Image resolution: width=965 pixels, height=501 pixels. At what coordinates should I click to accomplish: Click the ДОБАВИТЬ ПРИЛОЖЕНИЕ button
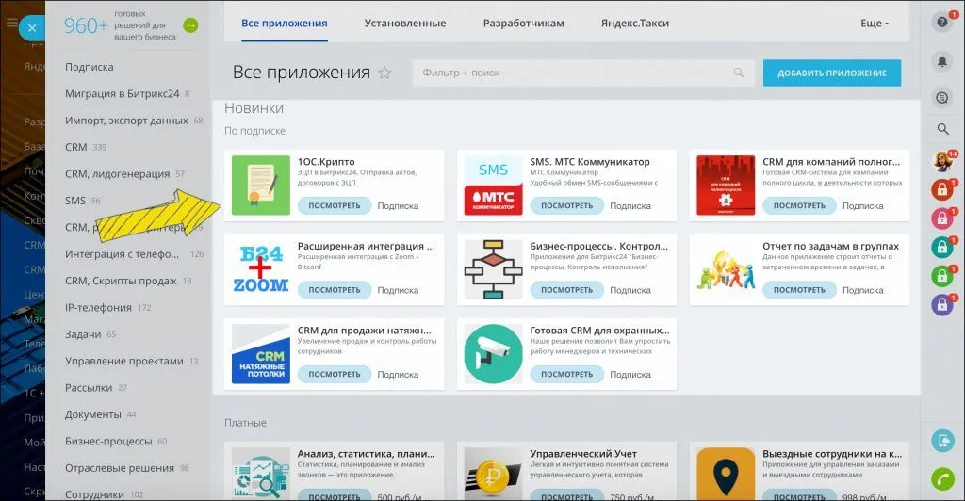pos(831,73)
